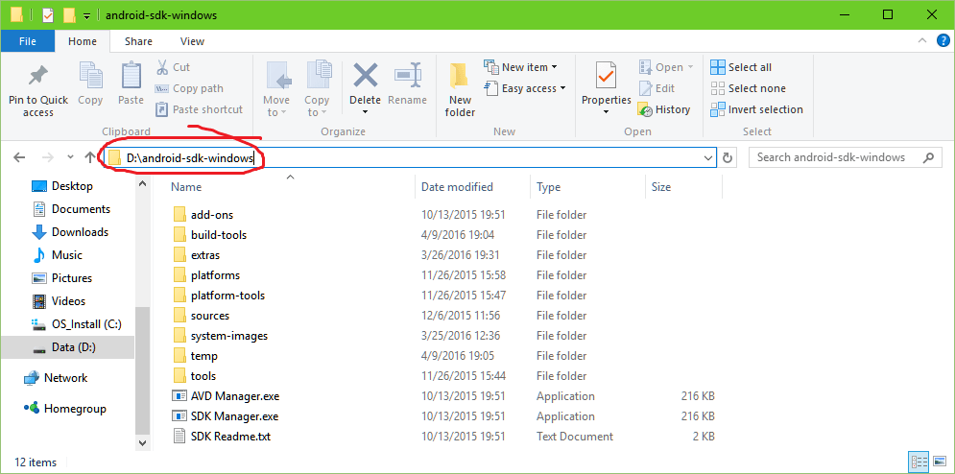Select the system-images folder
Viewport: 955px width, 474px height.
click(x=229, y=336)
